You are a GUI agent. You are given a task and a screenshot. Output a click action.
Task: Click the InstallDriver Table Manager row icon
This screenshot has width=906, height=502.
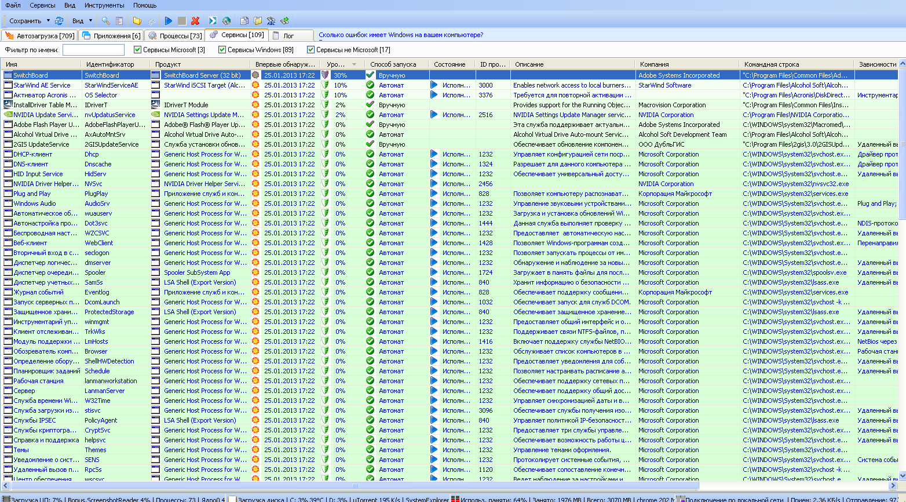click(x=8, y=105)
